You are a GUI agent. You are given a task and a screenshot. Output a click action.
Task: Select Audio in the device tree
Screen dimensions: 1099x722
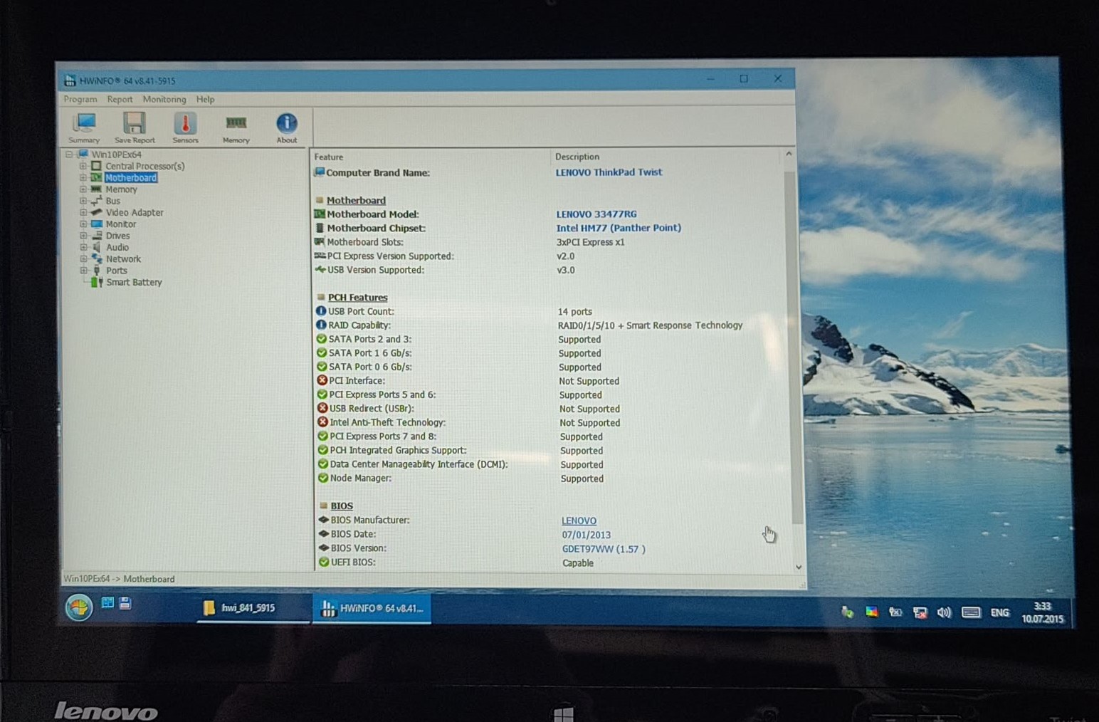pyautogui.click(x=117, y=247)
